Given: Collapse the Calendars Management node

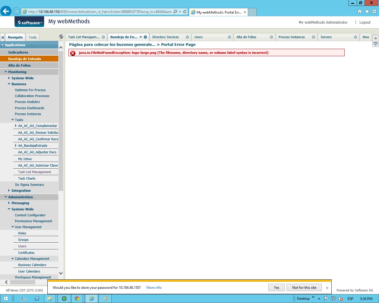Looking at the screenshot, I should tap(12, 259).
